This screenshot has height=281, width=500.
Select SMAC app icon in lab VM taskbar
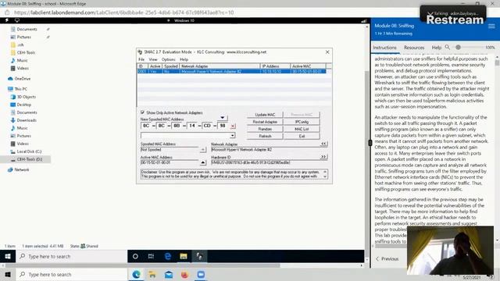coord(199,256)
